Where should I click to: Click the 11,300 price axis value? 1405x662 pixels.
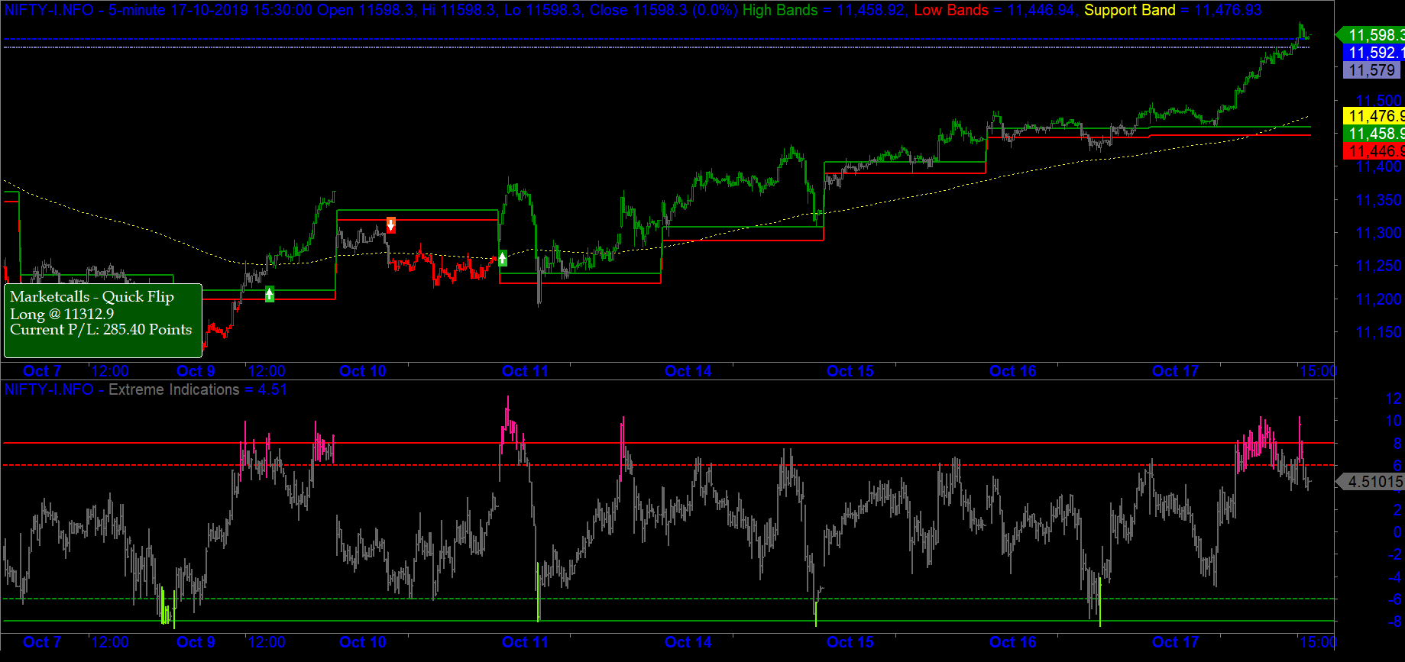coord(1379,233)
